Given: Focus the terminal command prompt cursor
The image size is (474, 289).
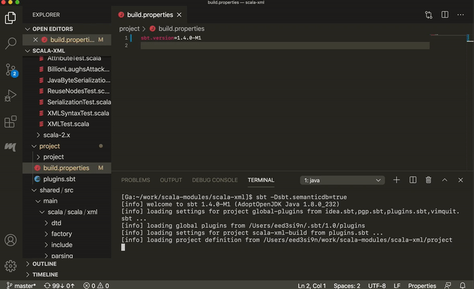Looking at the screenshot, I should pyautogui.click(x=123, y=248).
